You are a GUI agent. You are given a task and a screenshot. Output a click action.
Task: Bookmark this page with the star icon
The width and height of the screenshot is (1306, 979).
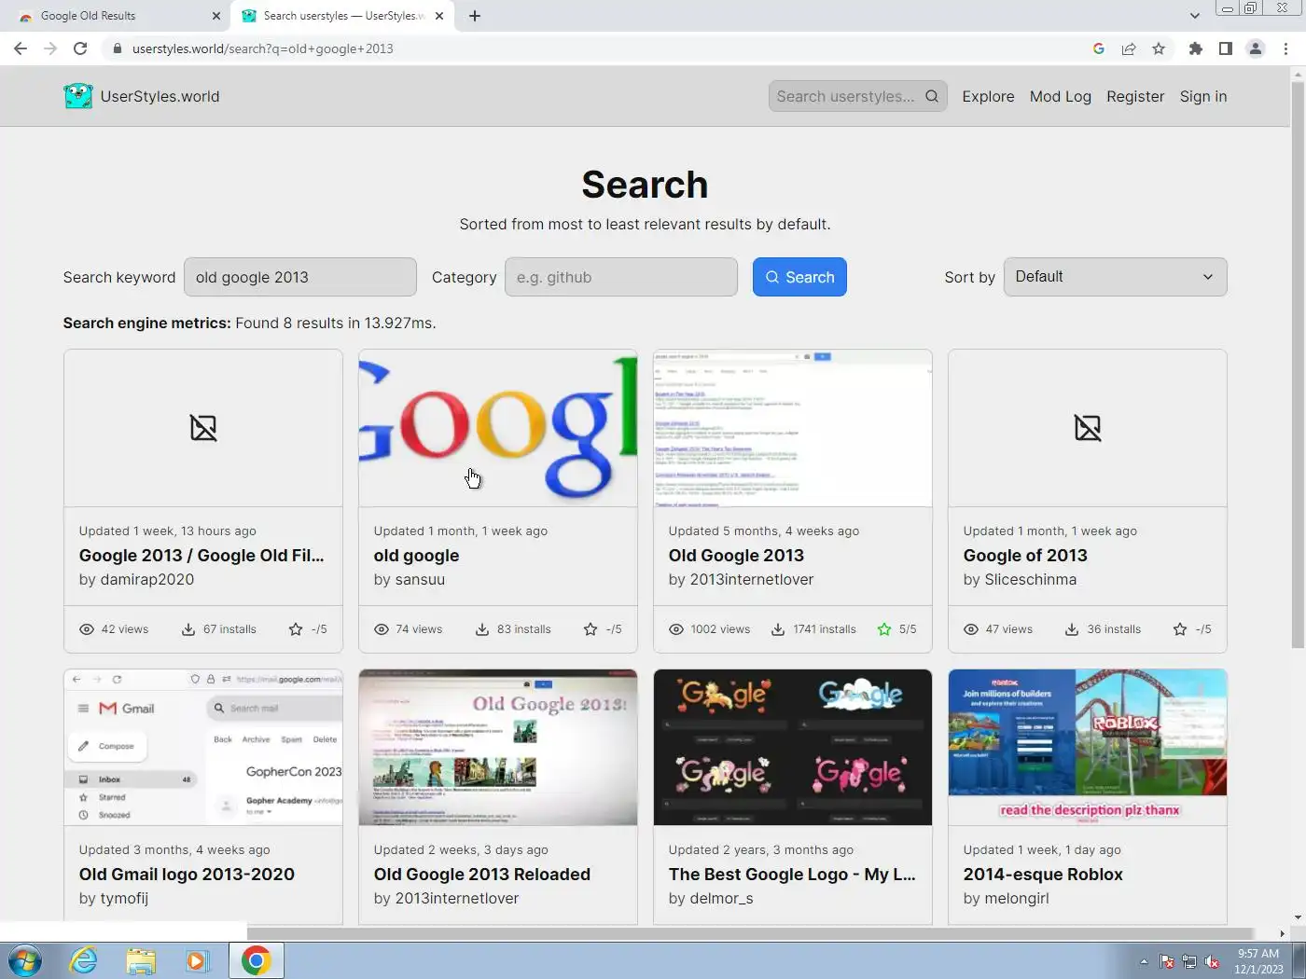pyautogui.click(x=1159, y=48)
